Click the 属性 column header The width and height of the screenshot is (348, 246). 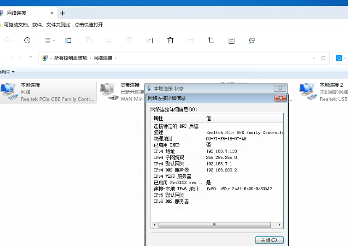tap(178, 118)
